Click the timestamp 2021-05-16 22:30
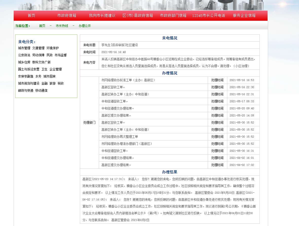 point(242,87)
